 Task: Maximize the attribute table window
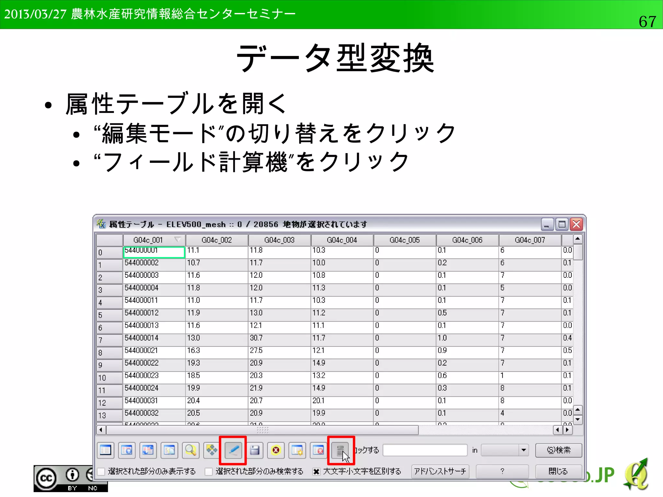coord(562,224)
